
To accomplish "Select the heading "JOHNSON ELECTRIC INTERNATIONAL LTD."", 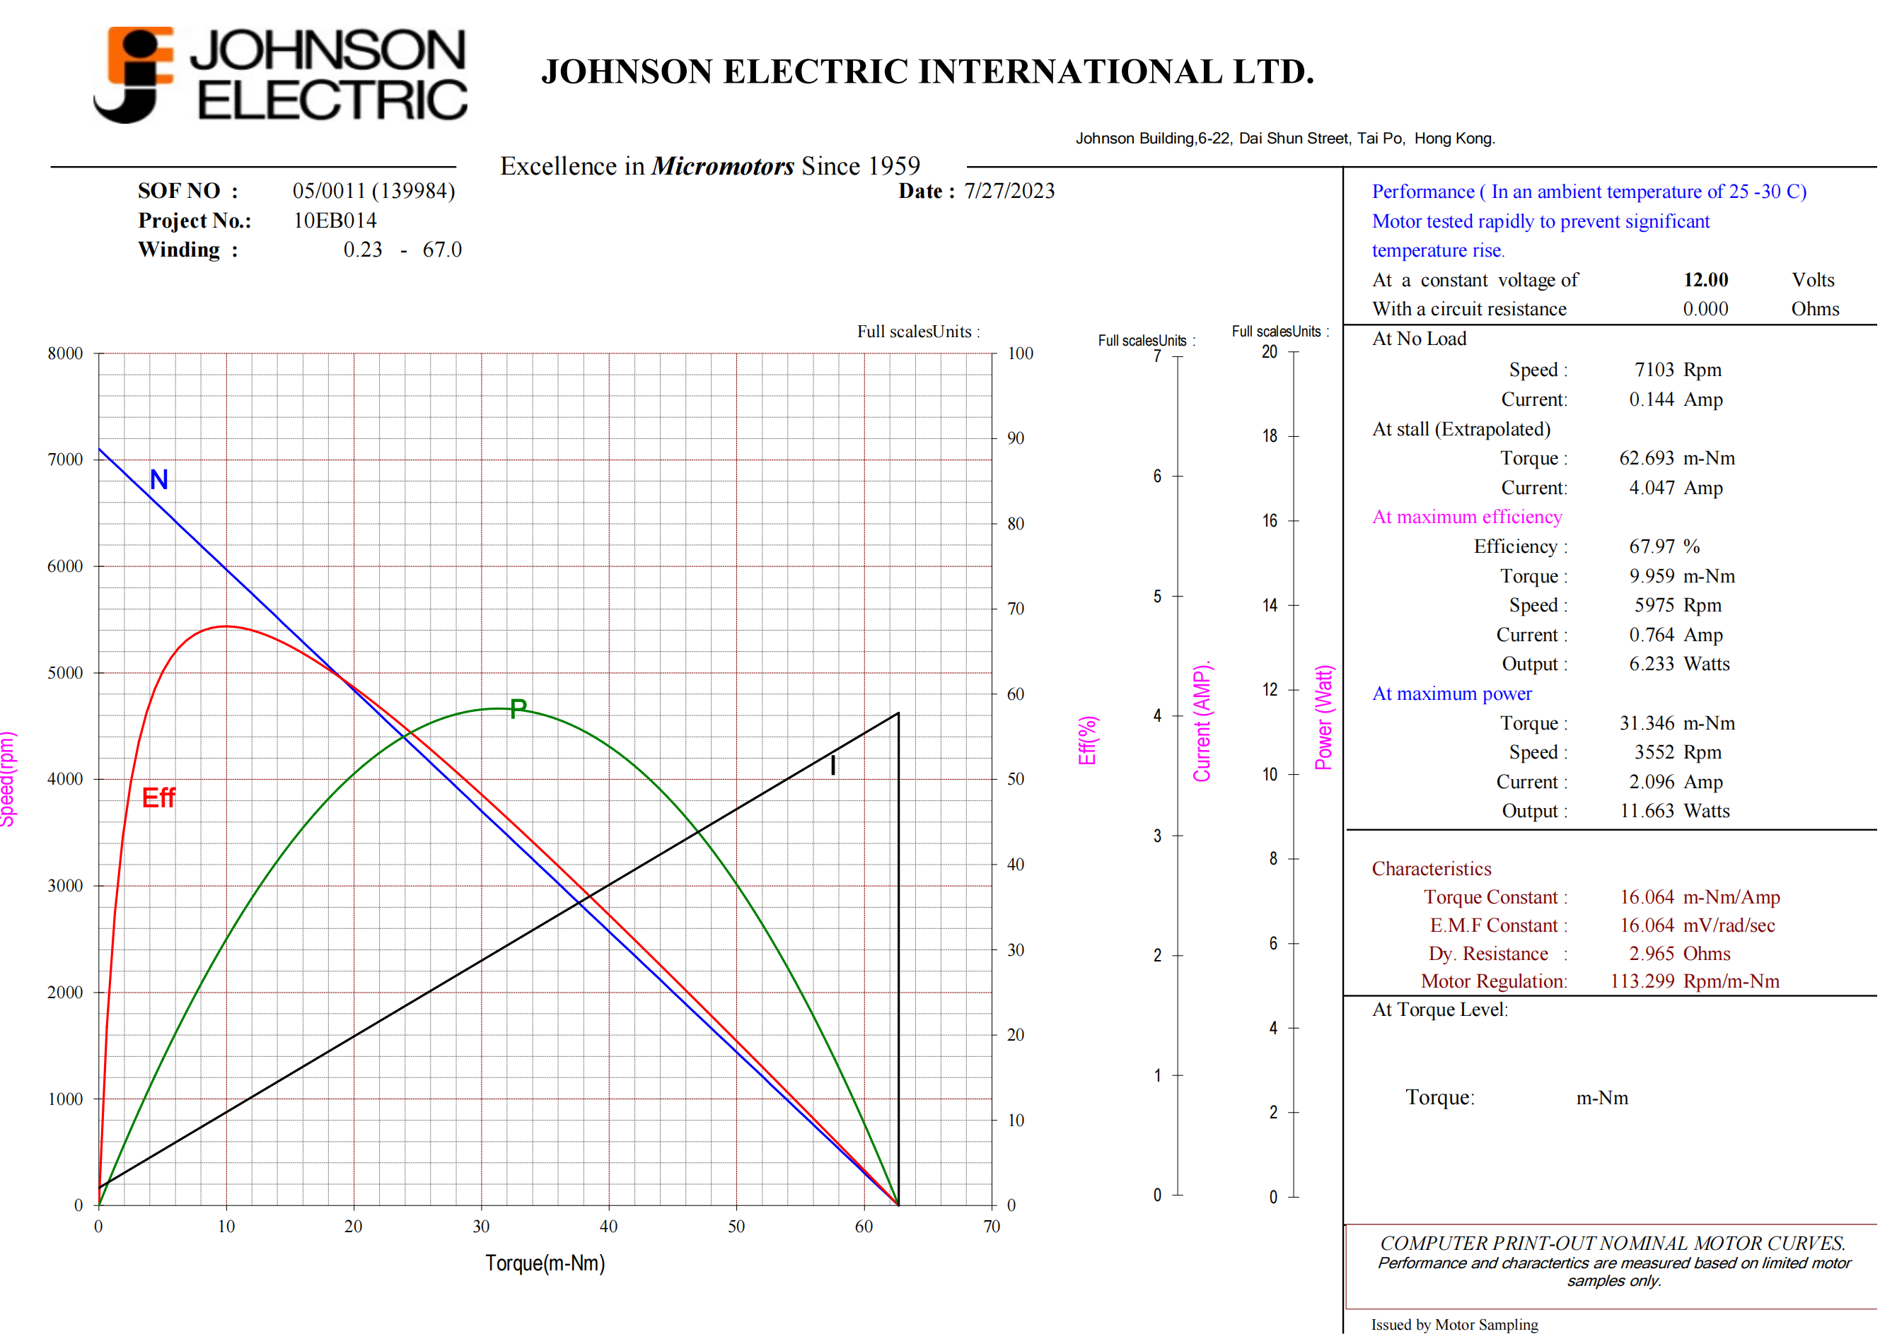I will click(x=928, y=71).
